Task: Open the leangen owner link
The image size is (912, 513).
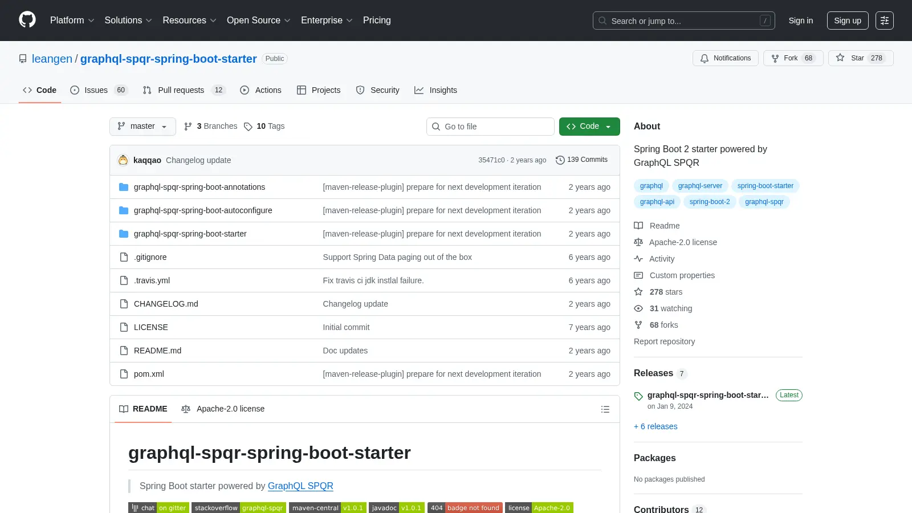Action: tap(52, 59)
